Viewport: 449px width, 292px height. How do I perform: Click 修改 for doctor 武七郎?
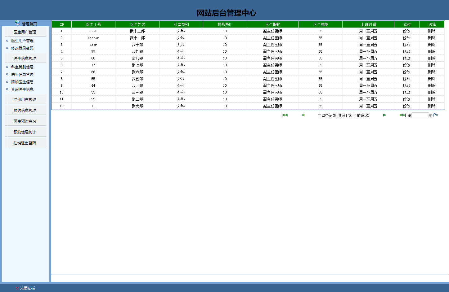407,65
